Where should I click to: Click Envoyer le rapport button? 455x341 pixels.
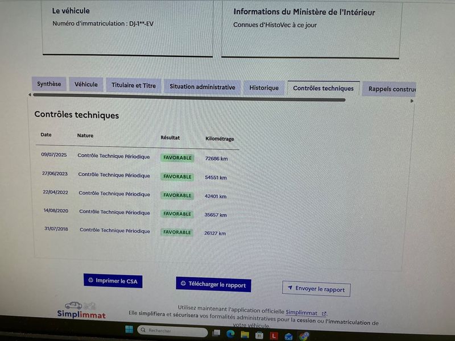316,289
